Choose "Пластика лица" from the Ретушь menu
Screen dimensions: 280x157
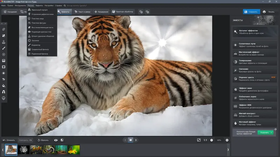coord(38,18)
